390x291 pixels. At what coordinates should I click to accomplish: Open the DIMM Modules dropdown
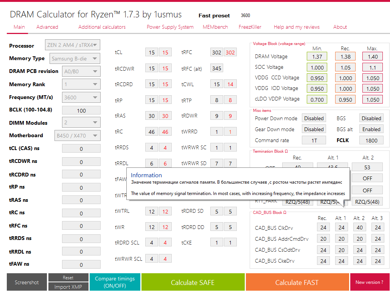coord(81,122)
